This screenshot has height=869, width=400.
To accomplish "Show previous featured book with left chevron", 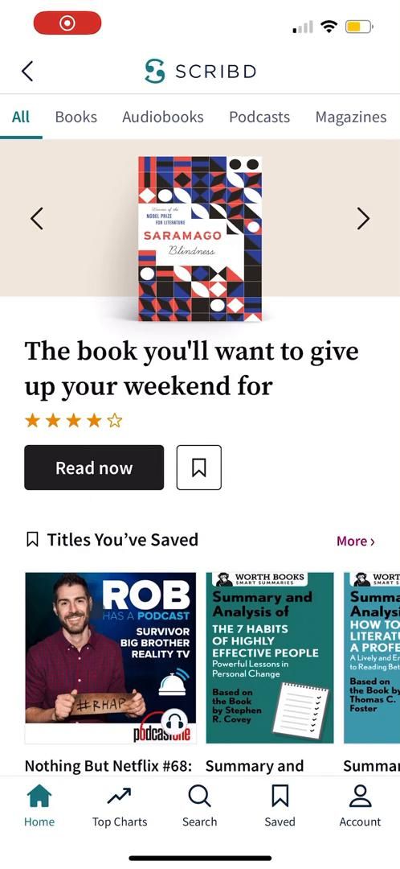I will click(36, 218).
